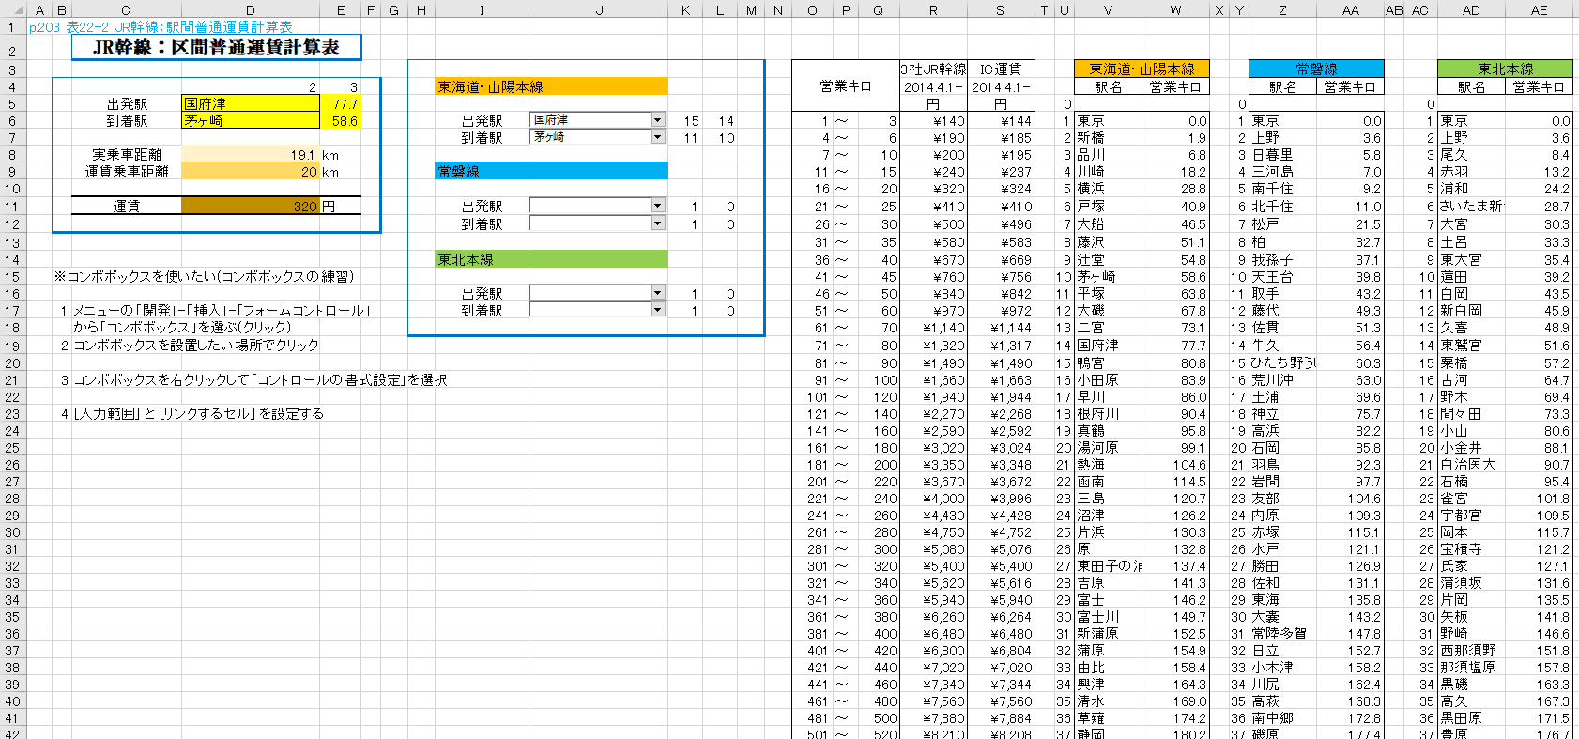Click the step 3 text about コントロールの書式設定

pyautogui.click(x=260, y=380)
